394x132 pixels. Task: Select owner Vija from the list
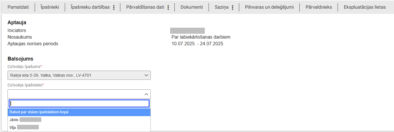pyautogui.click(x=79, y=127)
